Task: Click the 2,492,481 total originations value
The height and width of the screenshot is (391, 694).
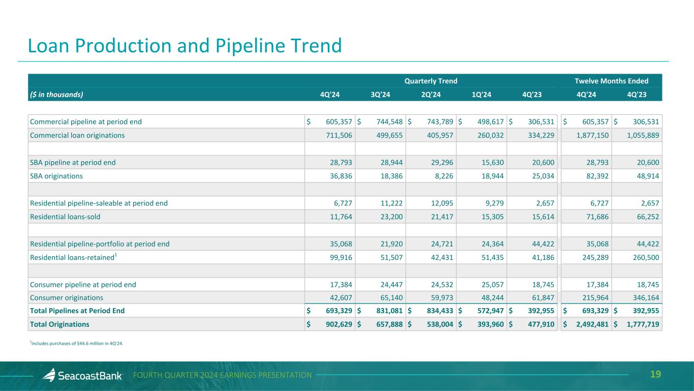Action: [x=590, y=324]
